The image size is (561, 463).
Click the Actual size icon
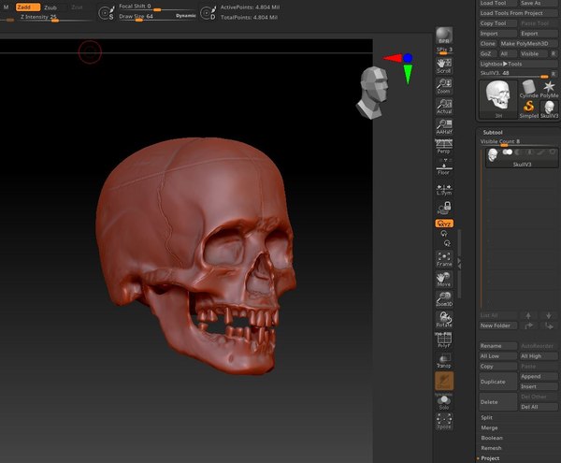pyautogui.click(x=444, y=107)
